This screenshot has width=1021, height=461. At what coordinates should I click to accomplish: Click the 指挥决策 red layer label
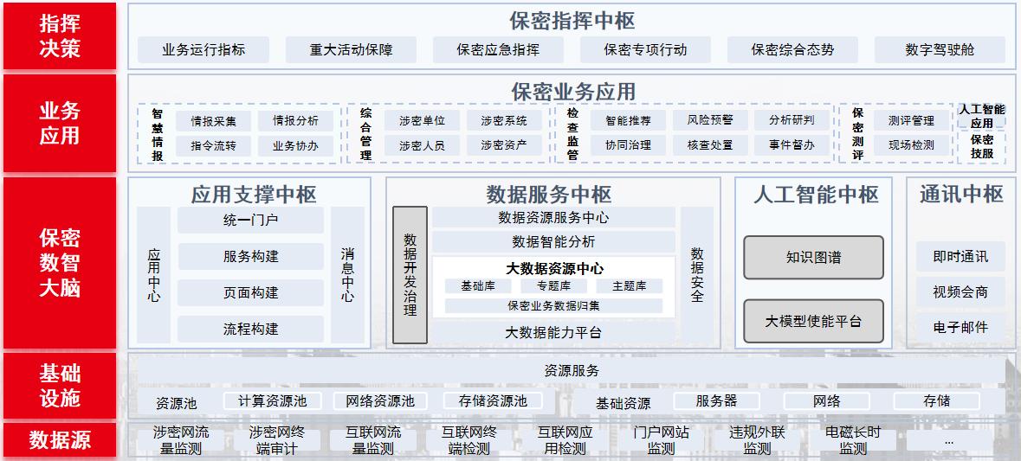pyautogui.click(x=60, y=36)
